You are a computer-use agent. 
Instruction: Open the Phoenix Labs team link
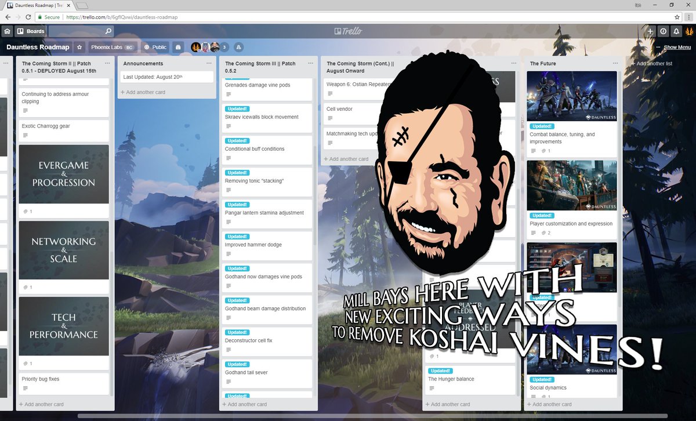click(112, 47)
